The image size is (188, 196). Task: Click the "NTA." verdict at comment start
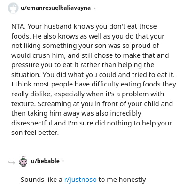point(18,26)
